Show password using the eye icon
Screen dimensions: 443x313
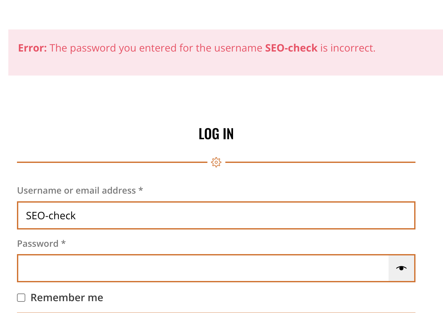click(401, 268)
